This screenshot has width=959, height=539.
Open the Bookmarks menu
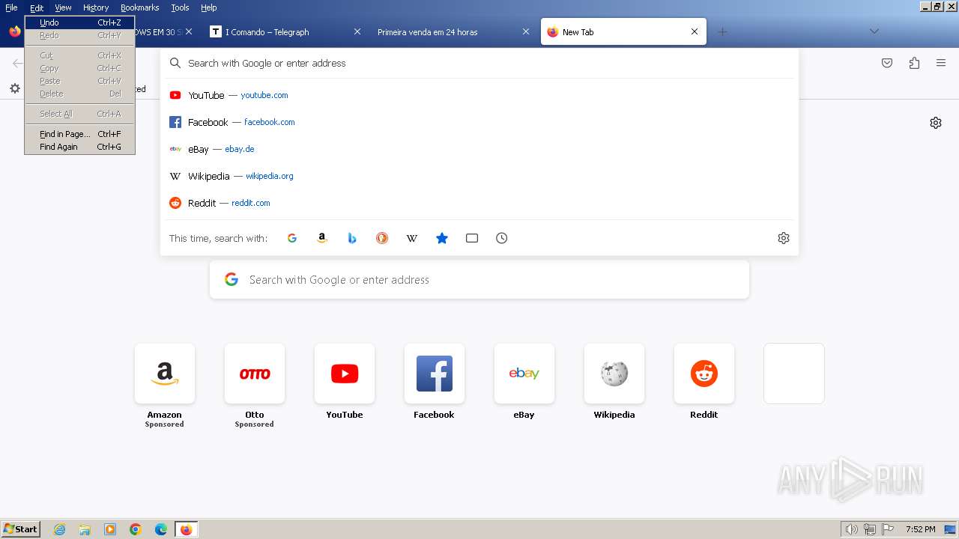[x=139, y=7]
